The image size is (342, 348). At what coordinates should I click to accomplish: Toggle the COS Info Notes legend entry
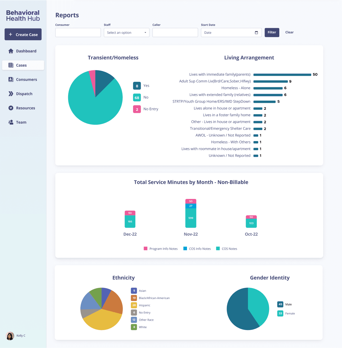pyautogui.click(x=197, y=249)
